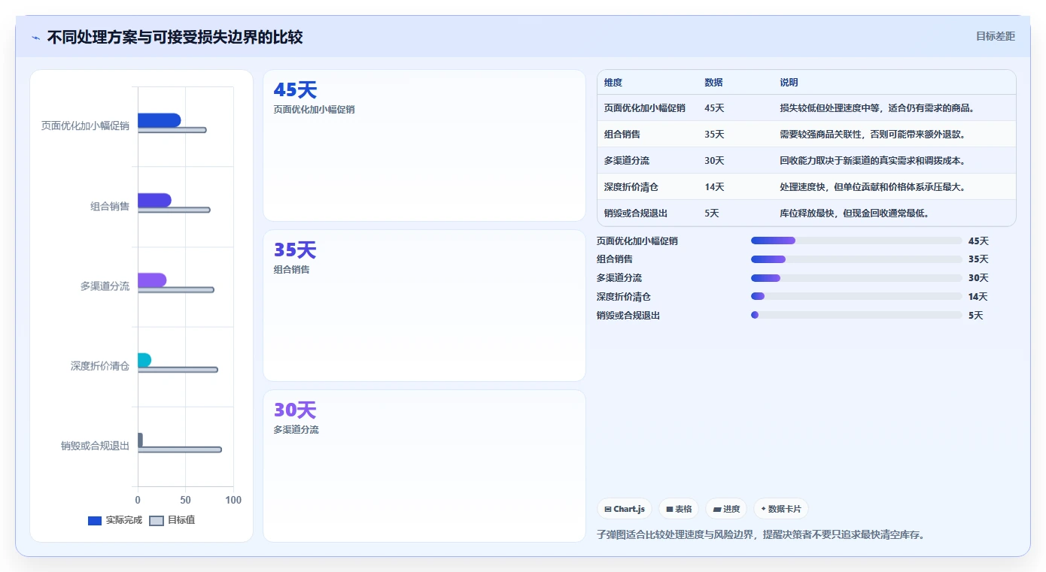Click the target bar for 销毁或合规退出
This screenshot has width=1046, height=572.
(x=179, y=449)
